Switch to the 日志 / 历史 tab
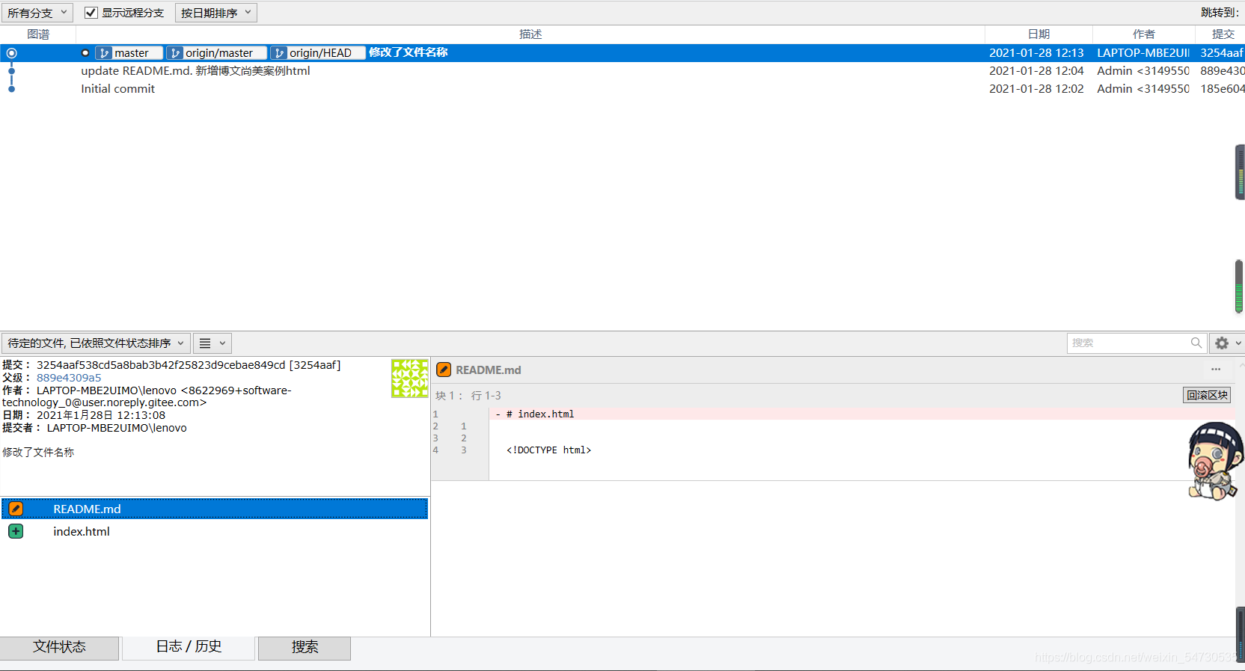 tap(189, 647)
